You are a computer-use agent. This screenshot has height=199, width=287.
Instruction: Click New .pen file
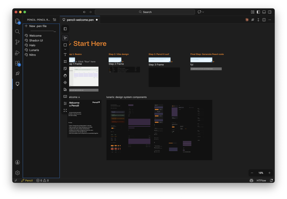point(37,26)
